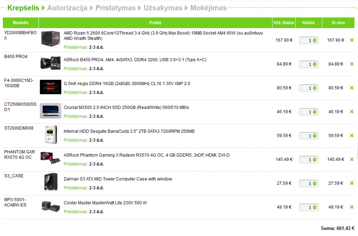Select model code CT250MX500SSD1
Viewport: 358px width, 236px height.
pyautogui.click(x=20, y=107)
